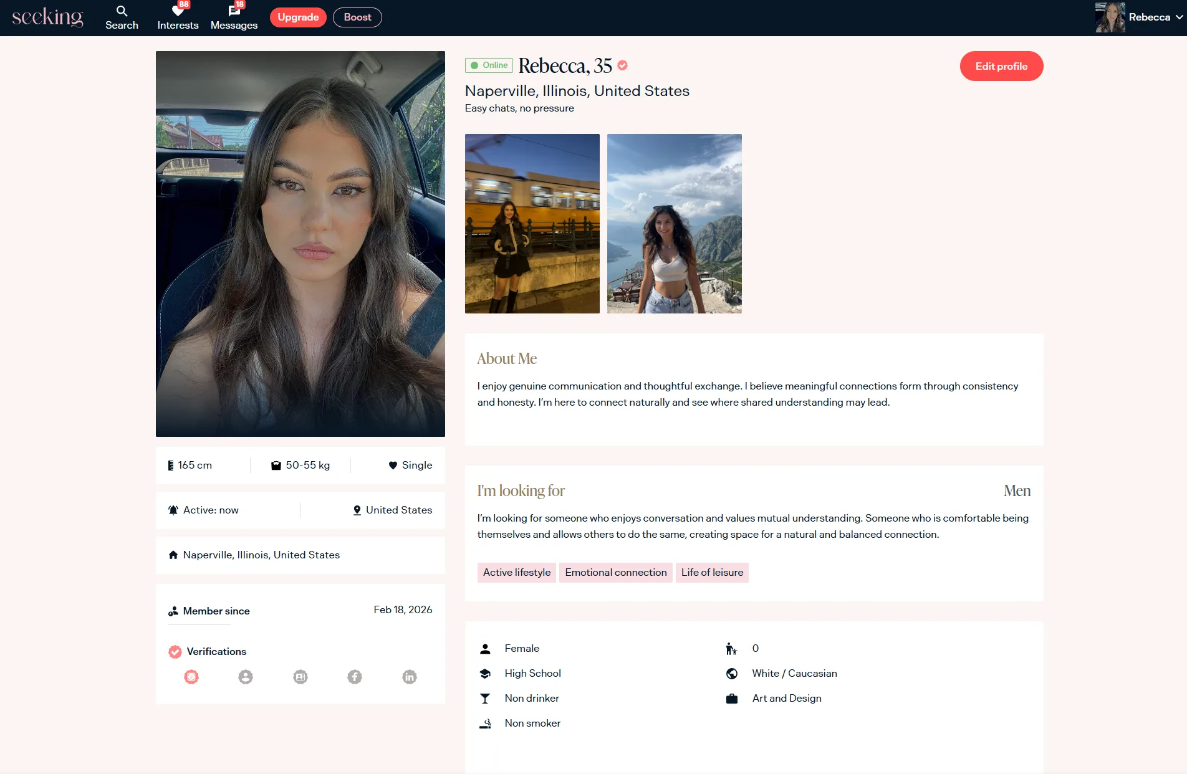Screen dimensions: 1187x774
Task: Select the Emotional connection tag
Action: (616, 573)
